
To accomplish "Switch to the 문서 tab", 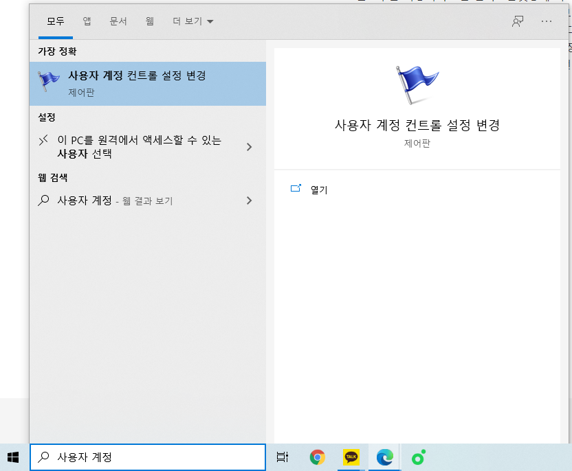I will [118, 21].
